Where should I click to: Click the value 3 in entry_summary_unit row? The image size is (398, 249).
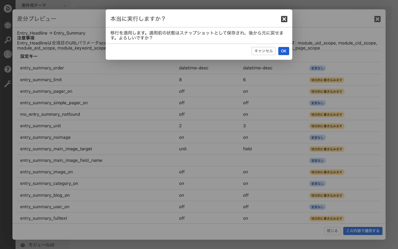244,126
